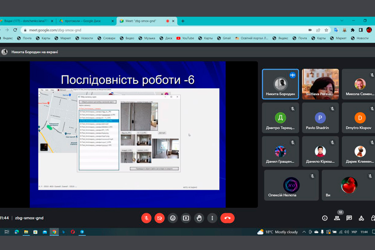Open the Activities panel icon
375x250 pixels.
361,218
